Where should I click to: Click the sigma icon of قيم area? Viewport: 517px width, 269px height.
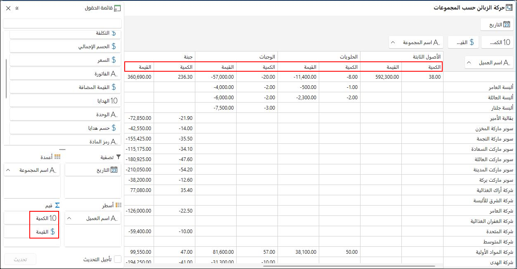click(x=57, y=205)
